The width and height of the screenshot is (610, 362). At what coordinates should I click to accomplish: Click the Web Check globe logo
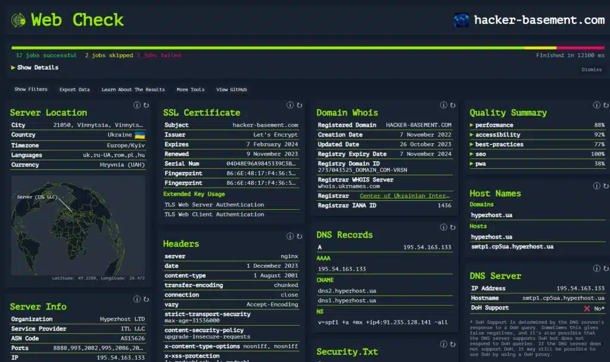tap(18, 20)
